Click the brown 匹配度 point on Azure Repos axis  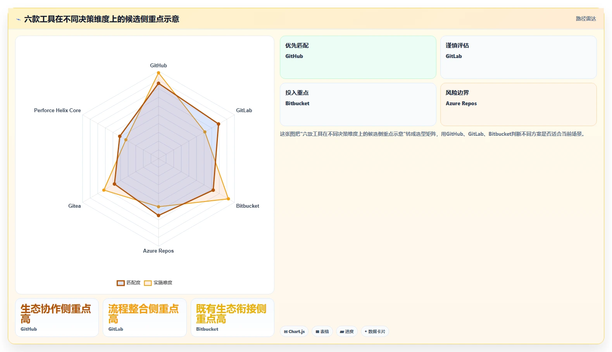(x=159, y=215)
